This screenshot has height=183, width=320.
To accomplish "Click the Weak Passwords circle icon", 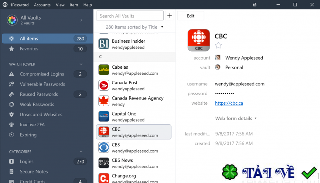I will click(x=12, y=104).
